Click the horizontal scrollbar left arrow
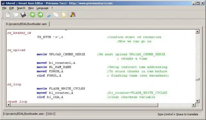 point(9,105)
